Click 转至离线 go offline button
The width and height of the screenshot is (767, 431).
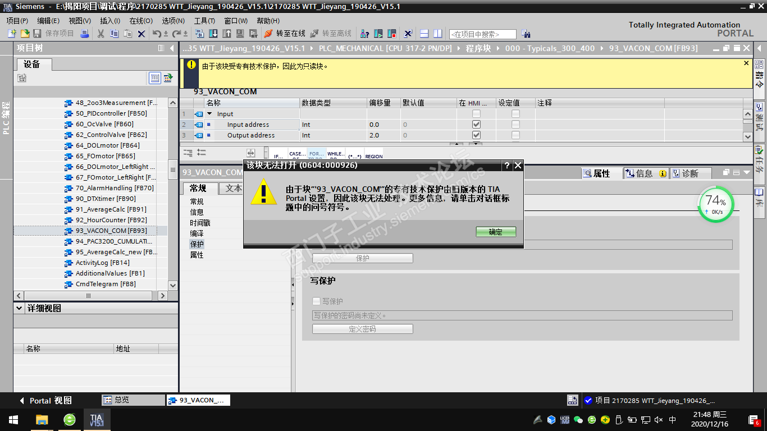[x=331, y=34]
